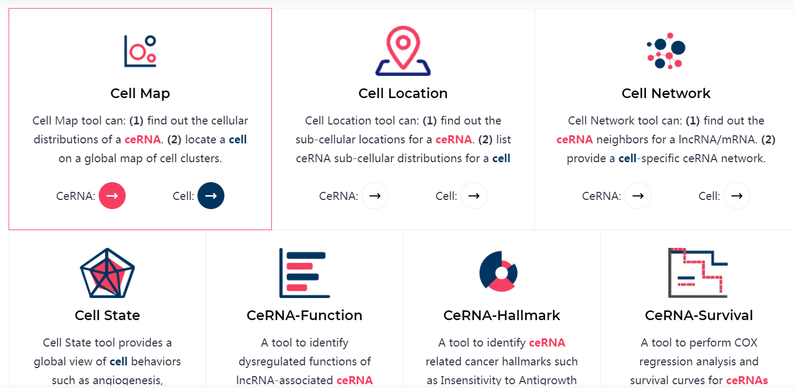Open Cell Location CeRNA arrow button
This screenshot has width=794, height=388.
click(x=375, y=196)
